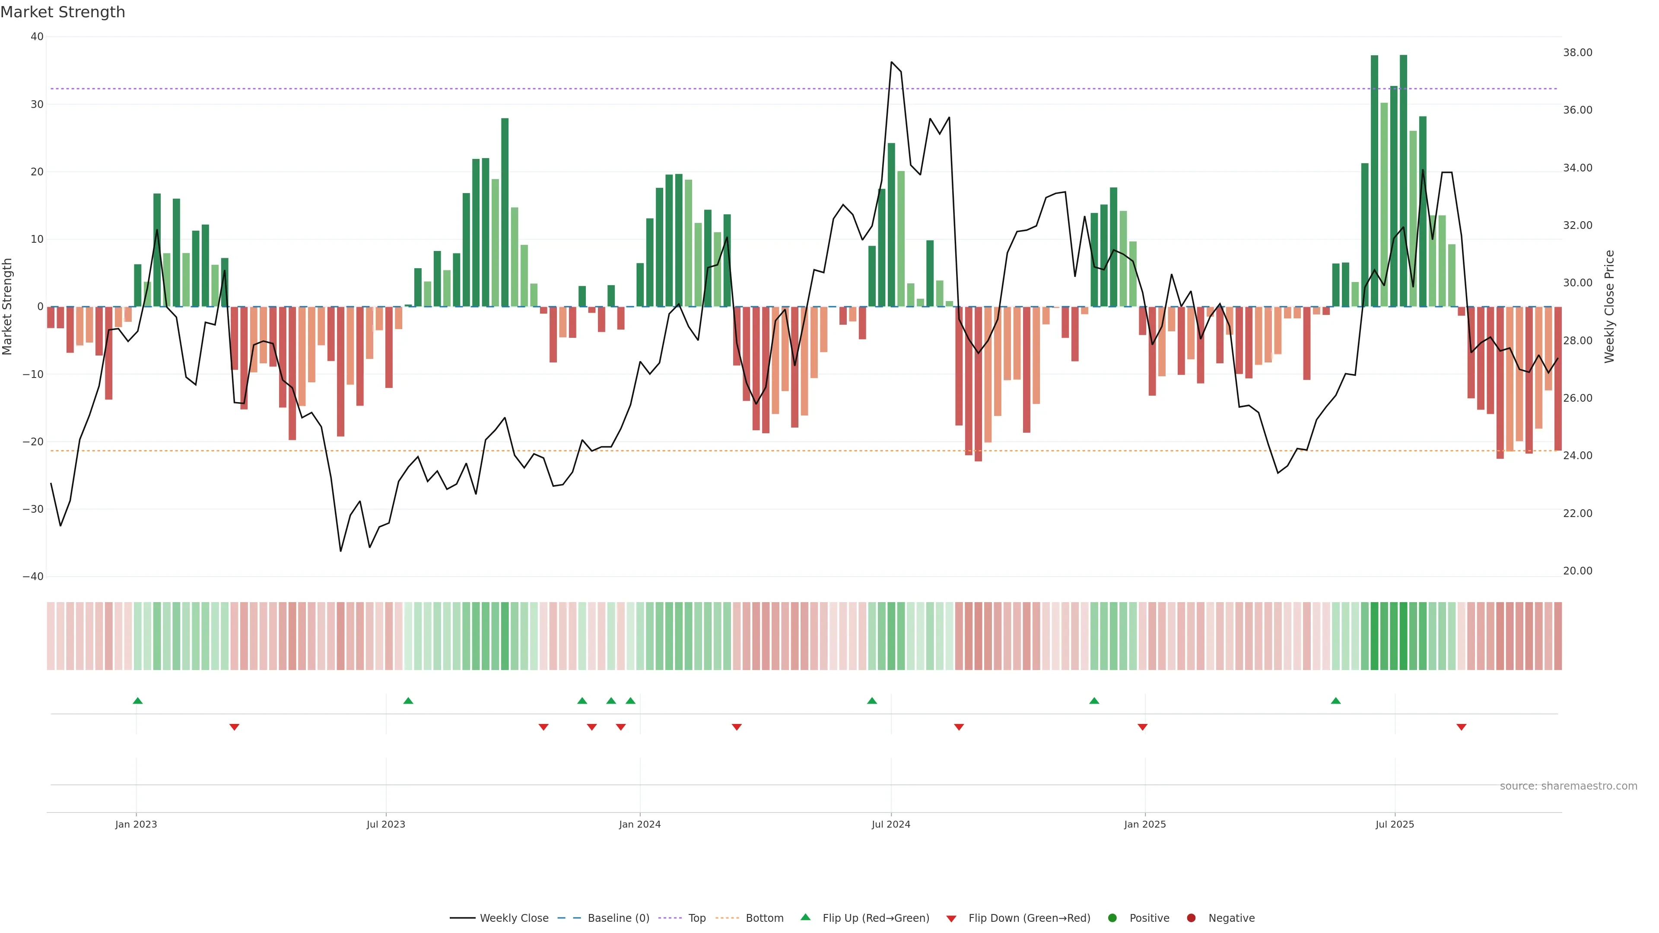
Task: Click the tallest dark green bar near Jul 2025
Action: pos(1403,180)
